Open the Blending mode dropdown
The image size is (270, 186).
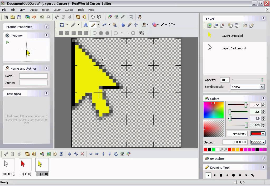click(x=262, y=87)
